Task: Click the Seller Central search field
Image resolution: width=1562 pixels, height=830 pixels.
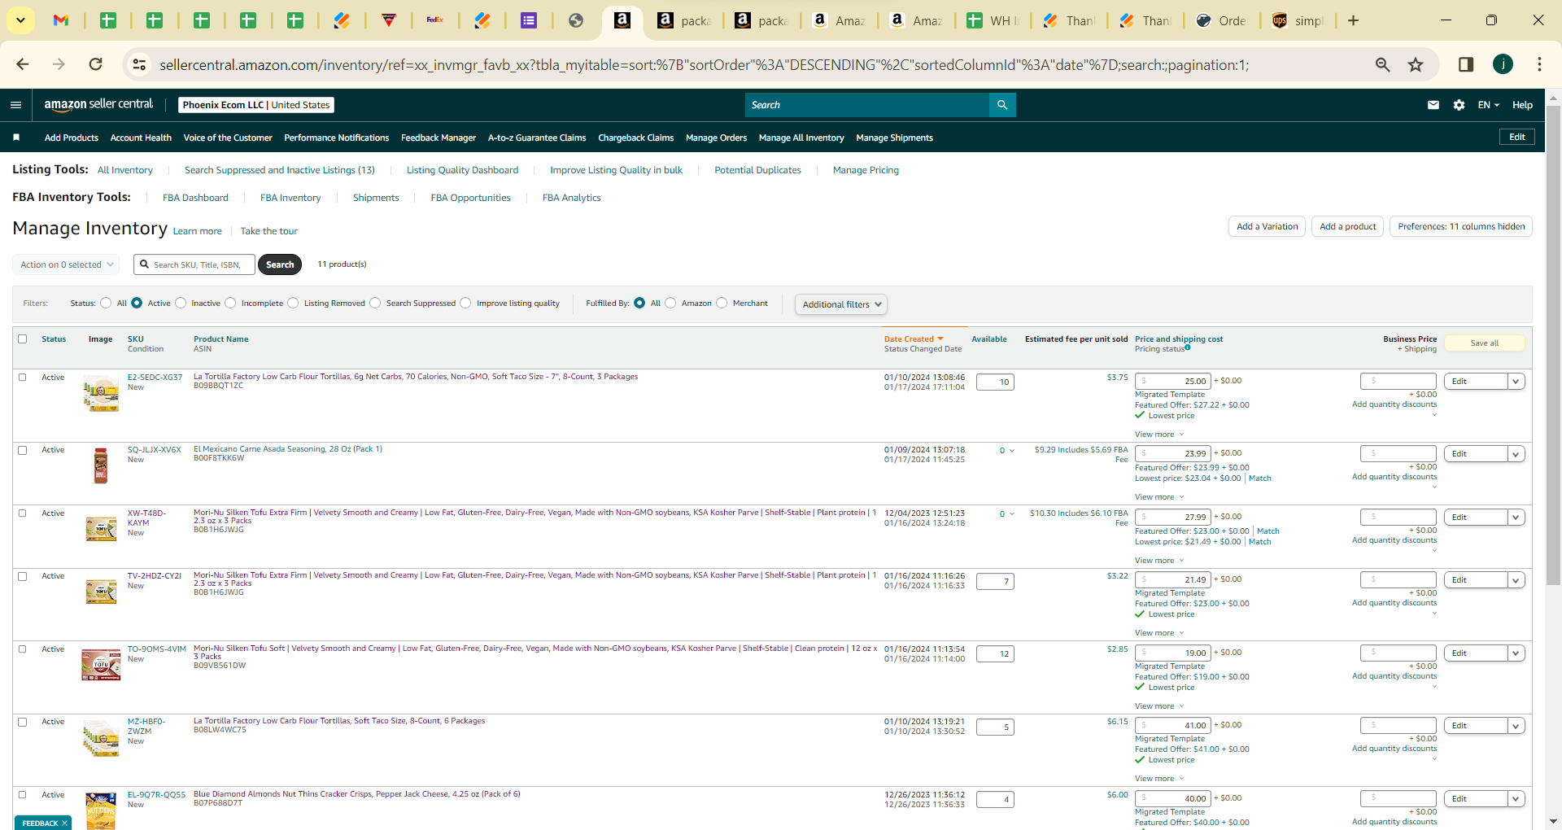Action: [867, 105]
